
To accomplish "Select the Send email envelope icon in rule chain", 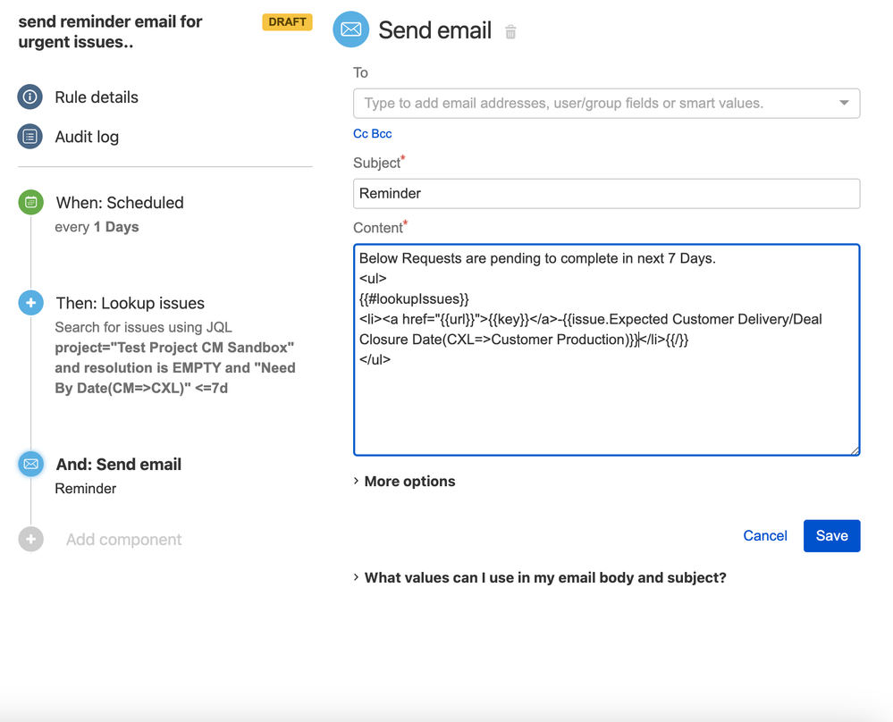I will coord(30,464).
